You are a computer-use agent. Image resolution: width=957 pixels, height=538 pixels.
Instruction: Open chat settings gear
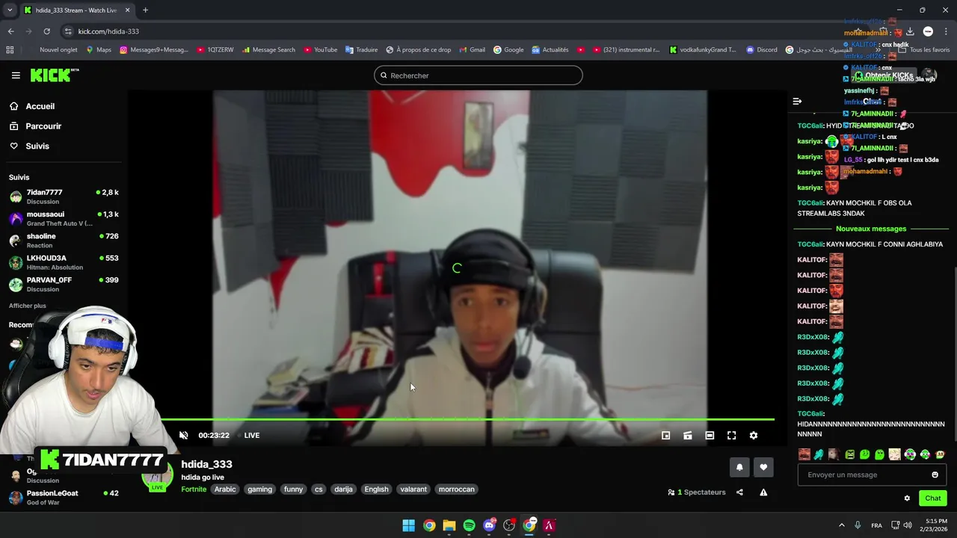tap(907, 498)
